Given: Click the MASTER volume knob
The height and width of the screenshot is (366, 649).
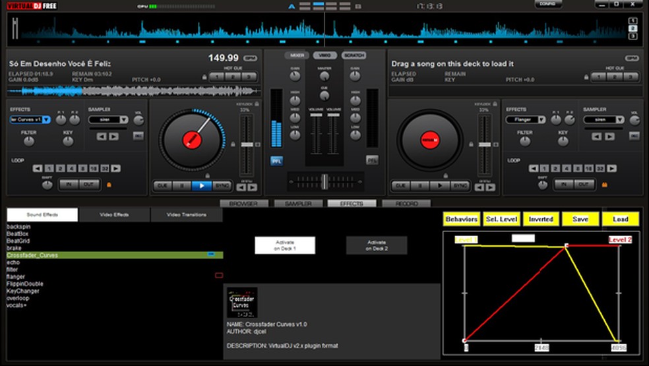Looking at the screenshot, I should point(324,76).
